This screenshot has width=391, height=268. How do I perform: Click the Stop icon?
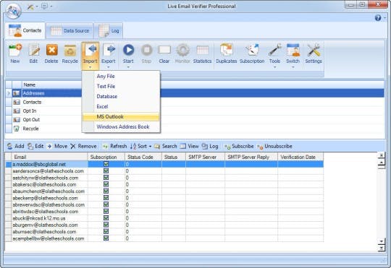[146, 50]
